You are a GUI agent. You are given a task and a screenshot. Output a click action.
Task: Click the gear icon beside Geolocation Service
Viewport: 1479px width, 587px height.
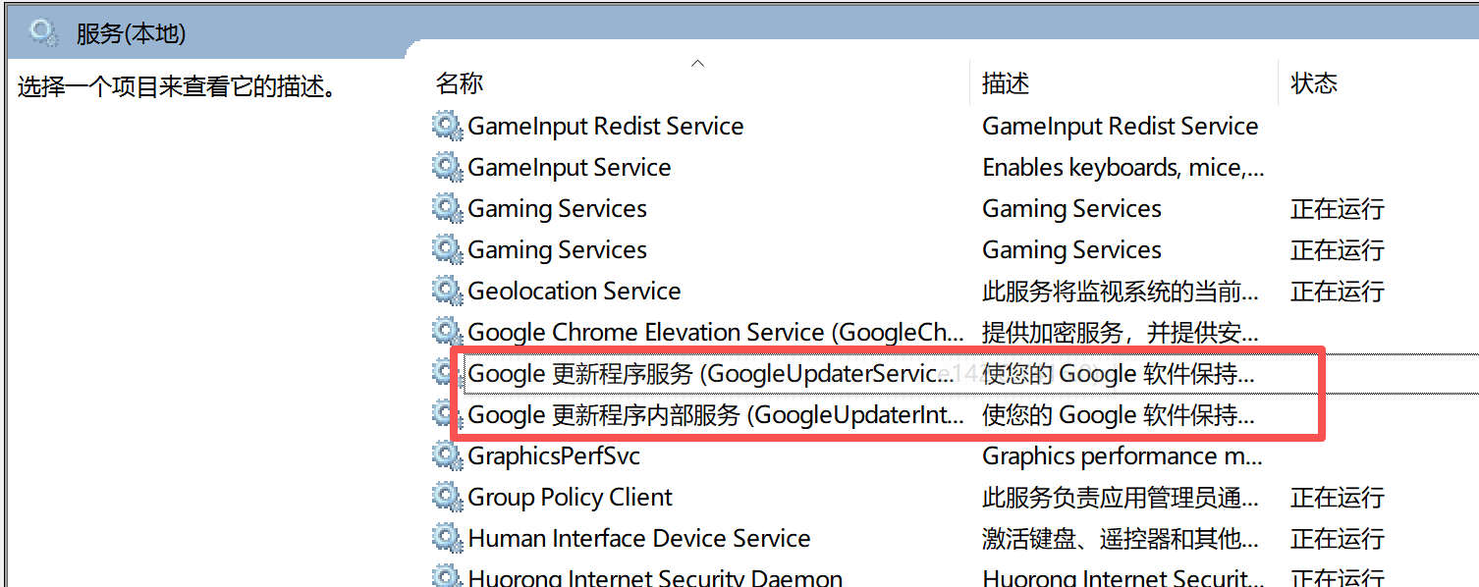[447, 291]
